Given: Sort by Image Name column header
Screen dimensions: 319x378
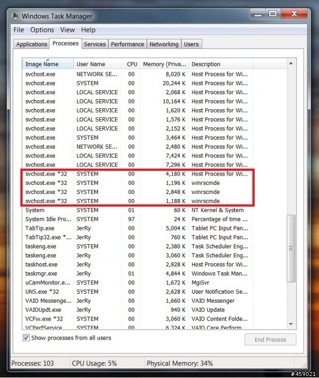Looking at the screenshot, I should [48, 64].
